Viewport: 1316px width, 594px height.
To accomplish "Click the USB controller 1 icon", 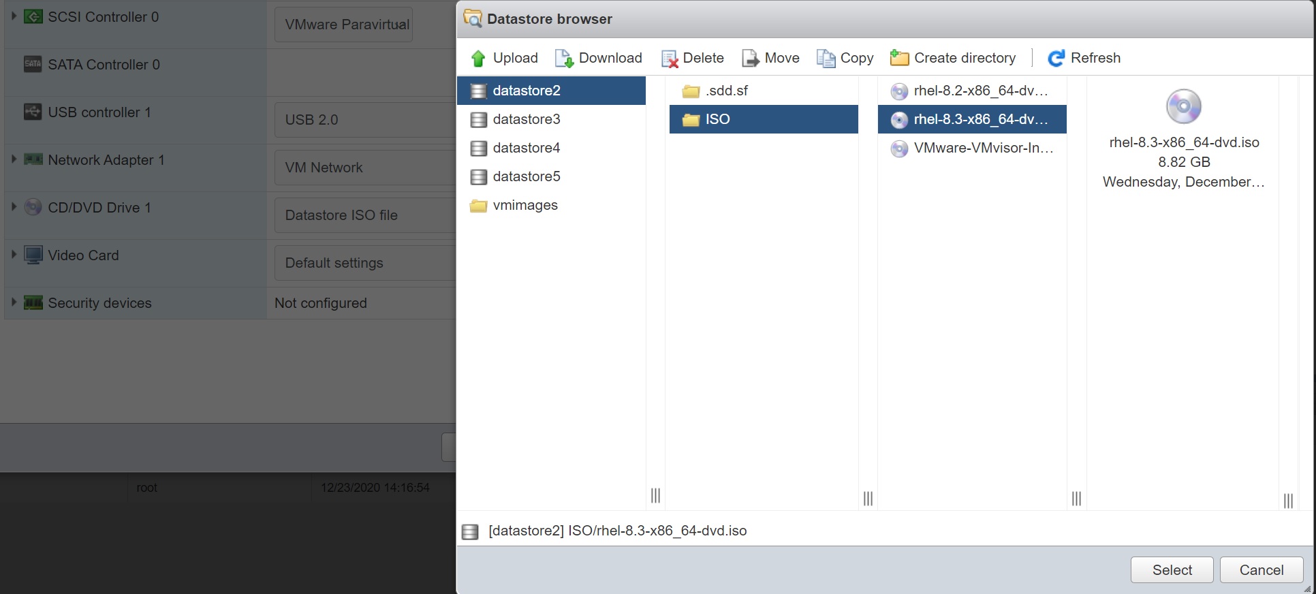I will click(x=33, y=112).
